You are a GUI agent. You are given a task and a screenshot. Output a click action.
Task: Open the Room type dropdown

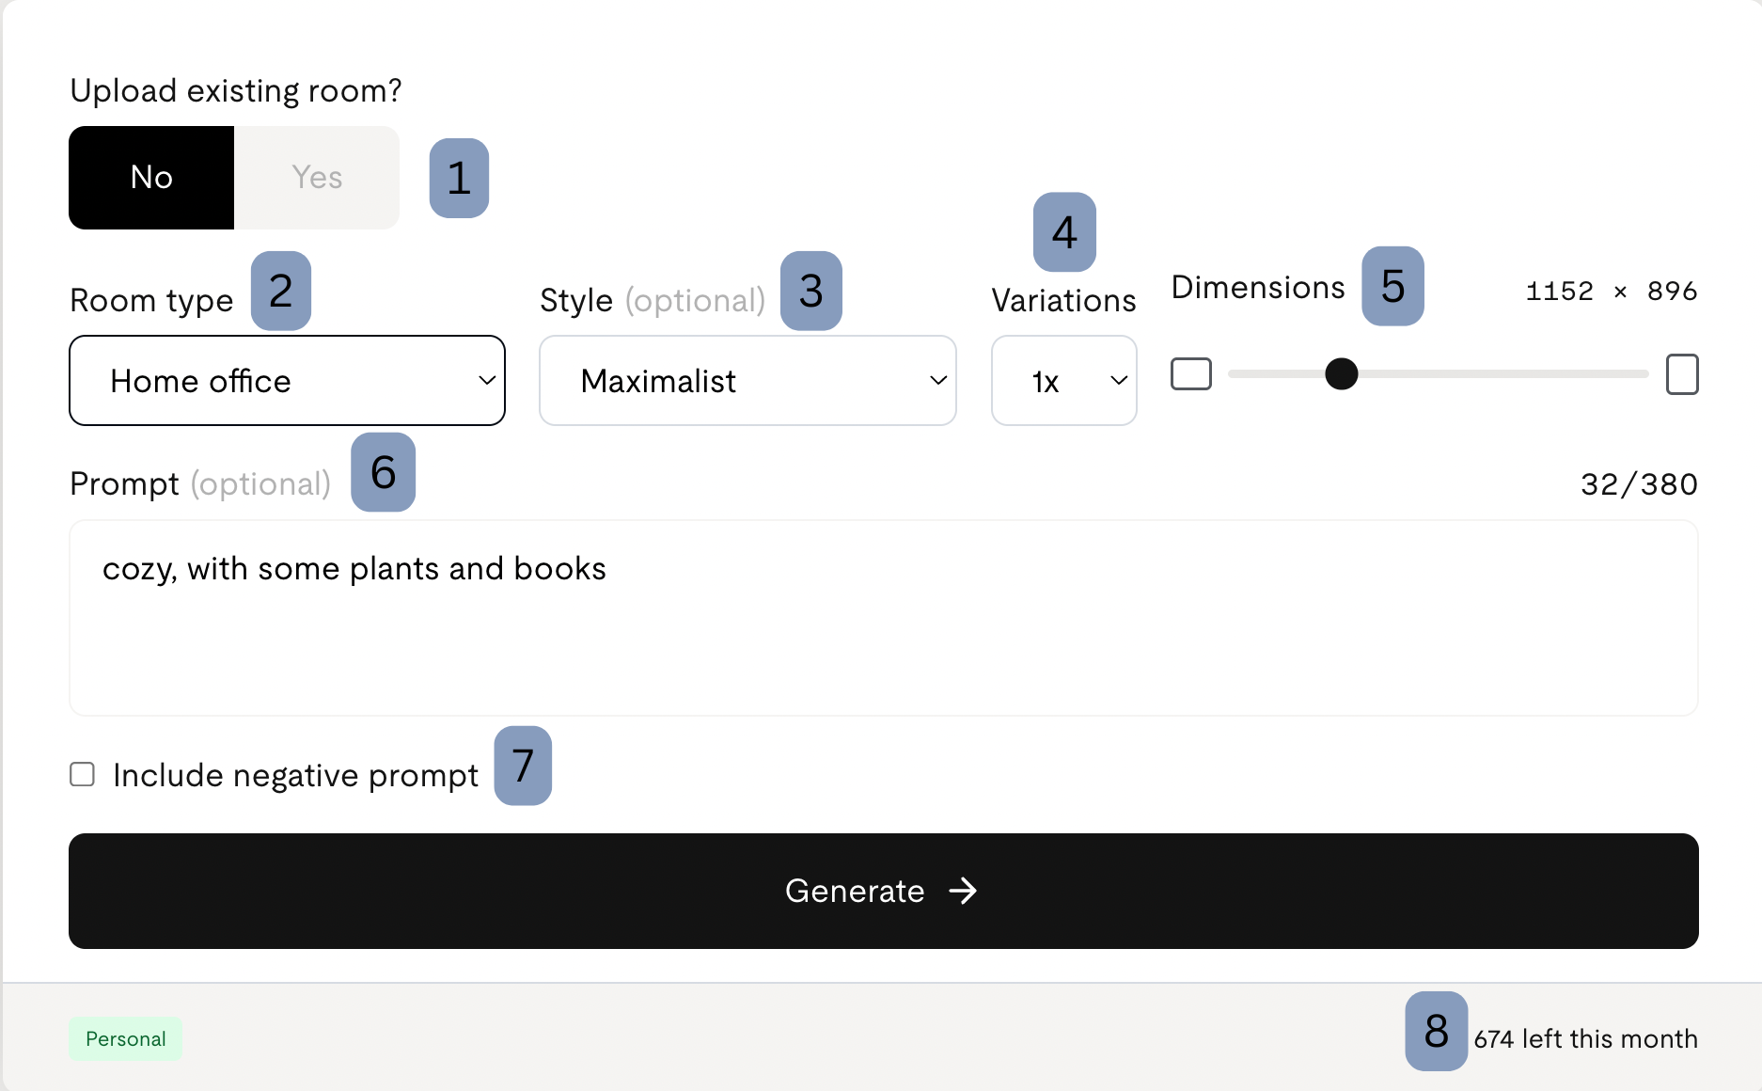click(x=287, y=381)
